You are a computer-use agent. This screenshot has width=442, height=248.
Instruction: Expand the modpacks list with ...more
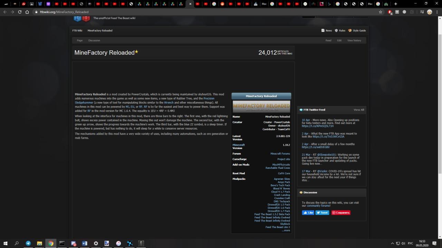click(x=286, y=230)
